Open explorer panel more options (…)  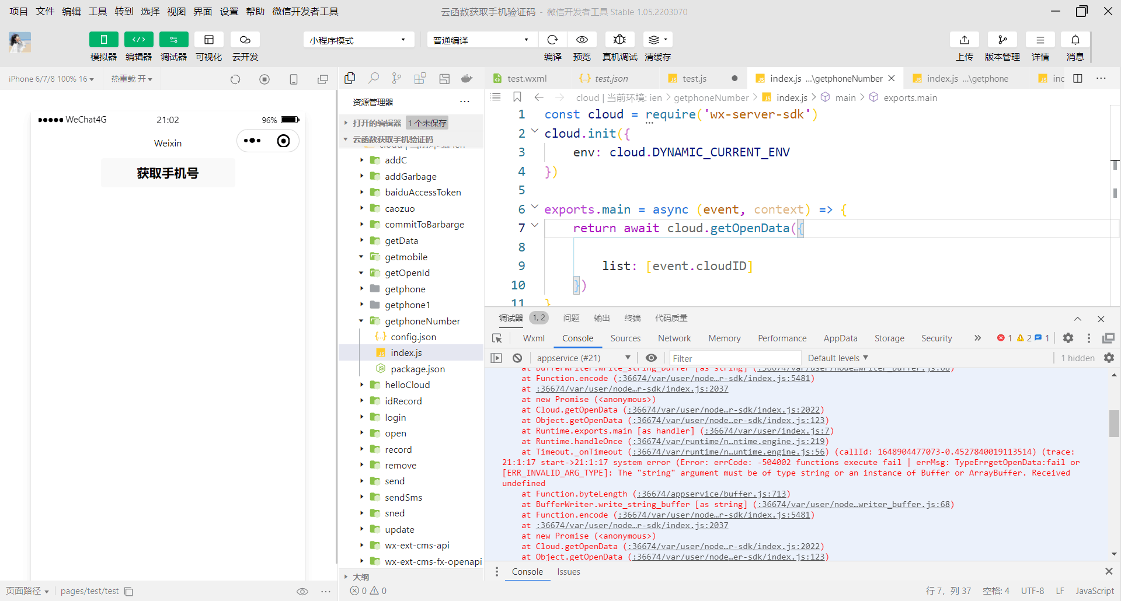465,102
